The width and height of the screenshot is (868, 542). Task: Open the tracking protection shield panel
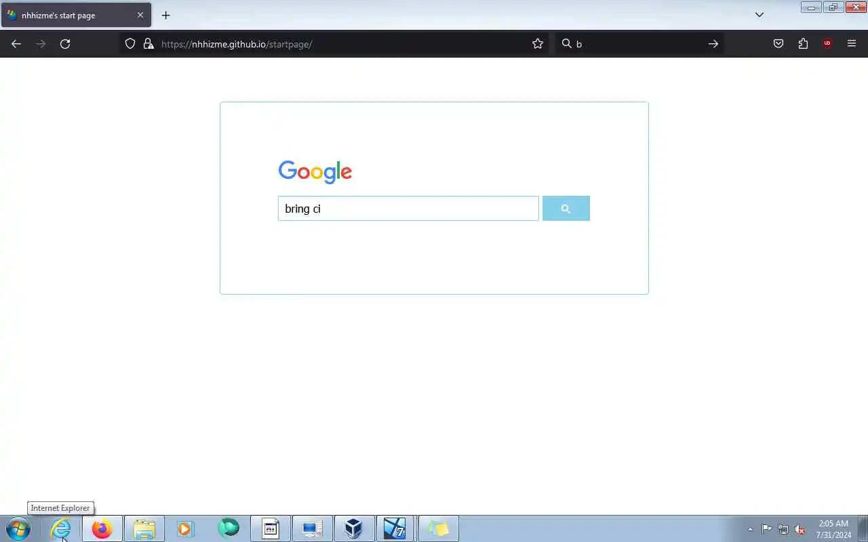point(130,44)
